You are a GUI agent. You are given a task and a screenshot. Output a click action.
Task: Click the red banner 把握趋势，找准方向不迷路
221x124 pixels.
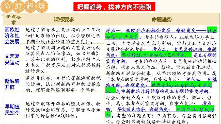(x=114, y=7)
